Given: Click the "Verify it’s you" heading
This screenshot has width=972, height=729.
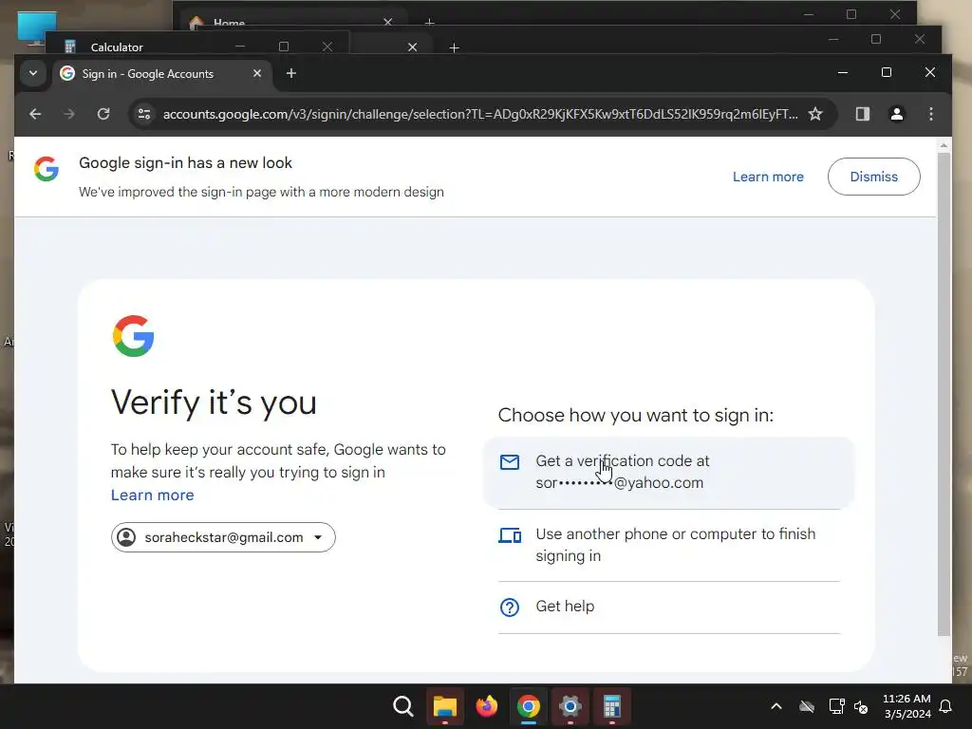Looking at the screenshot, I should pos(214,402).
